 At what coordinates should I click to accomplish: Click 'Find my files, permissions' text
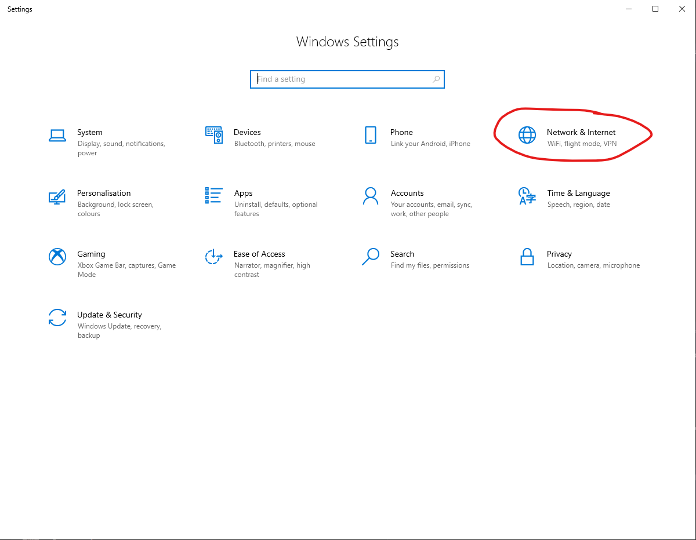[430, 265]
